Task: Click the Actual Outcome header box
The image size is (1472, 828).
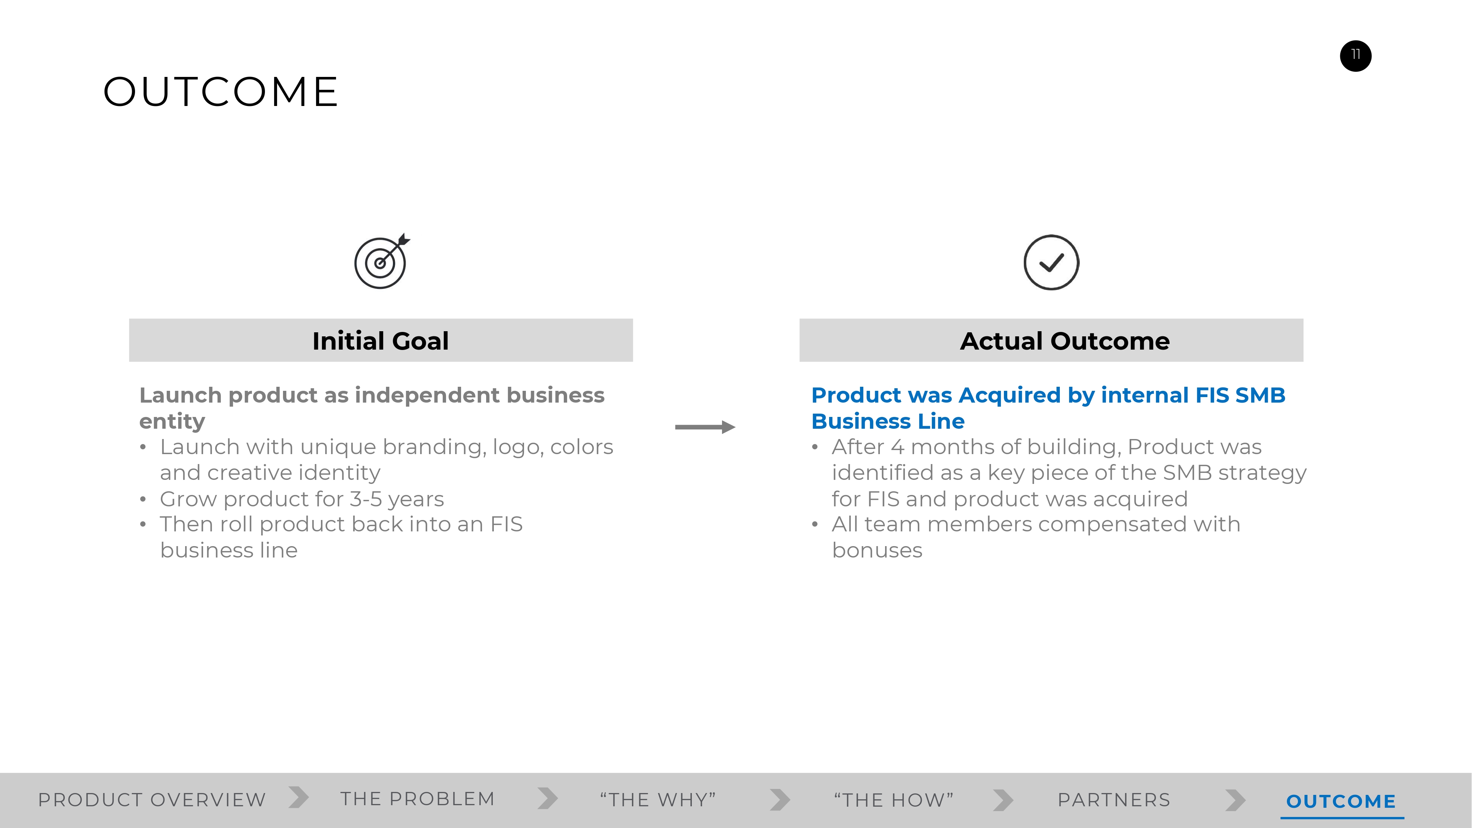Action: pos(1051,340)
